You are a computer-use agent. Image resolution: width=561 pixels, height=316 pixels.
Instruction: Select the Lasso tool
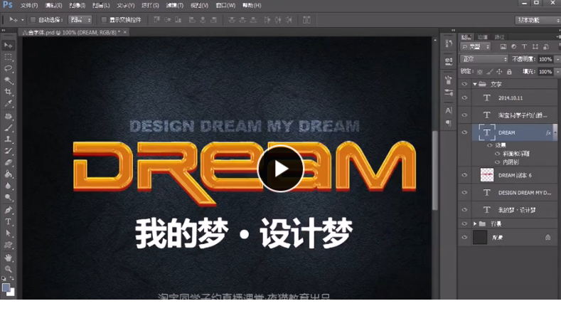[x=8, y=68]
